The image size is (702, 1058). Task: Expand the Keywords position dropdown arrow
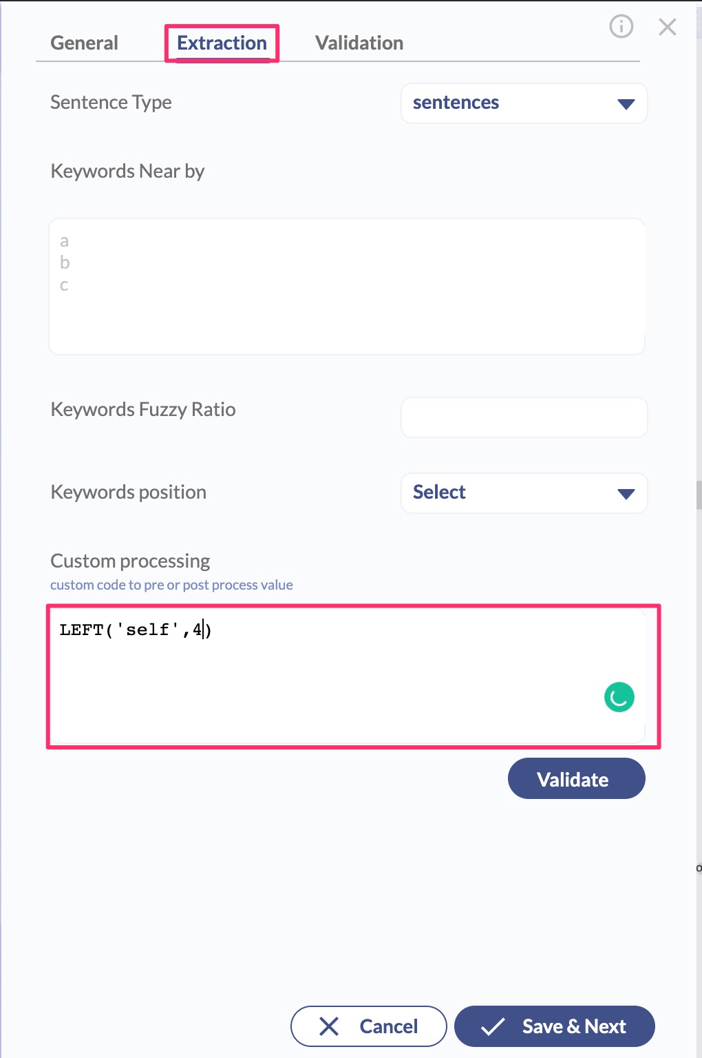click(626, 494)
